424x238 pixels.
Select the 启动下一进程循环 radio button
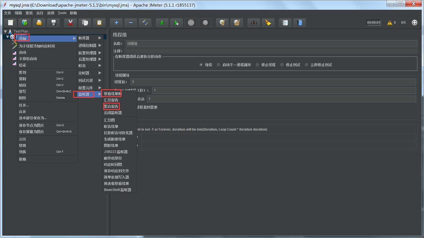pyautogui.click(x=218, y=65)
